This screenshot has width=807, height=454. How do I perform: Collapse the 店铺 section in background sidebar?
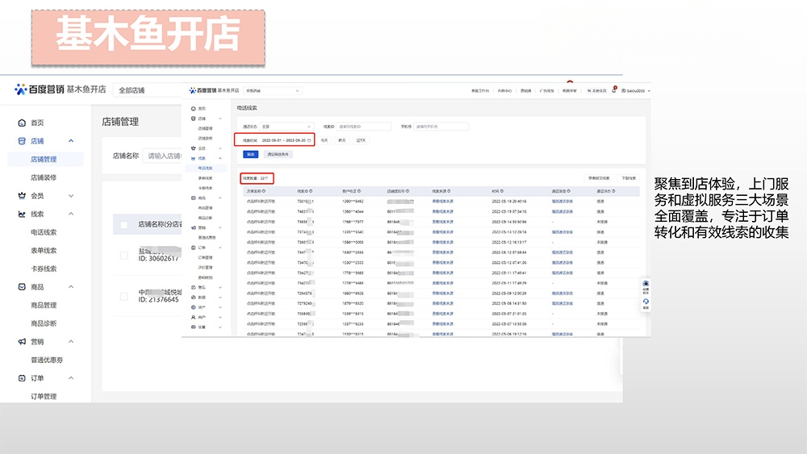pos(71,141)
